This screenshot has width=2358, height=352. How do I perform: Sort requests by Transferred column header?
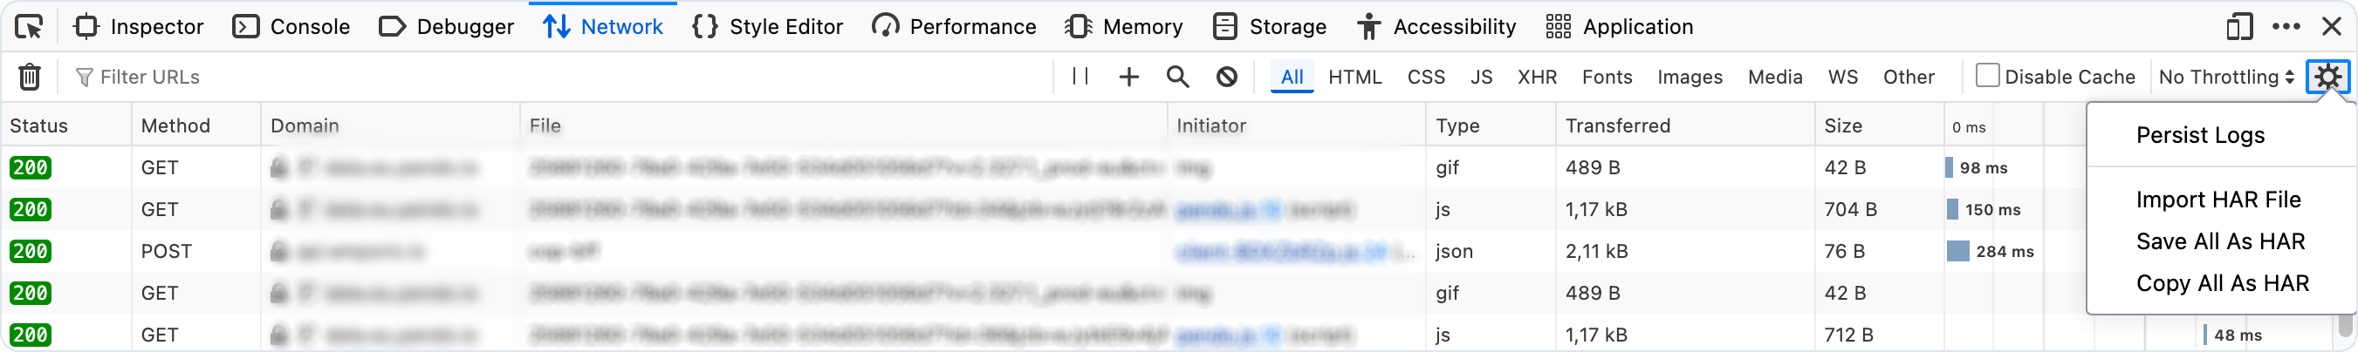(1616, 126)
